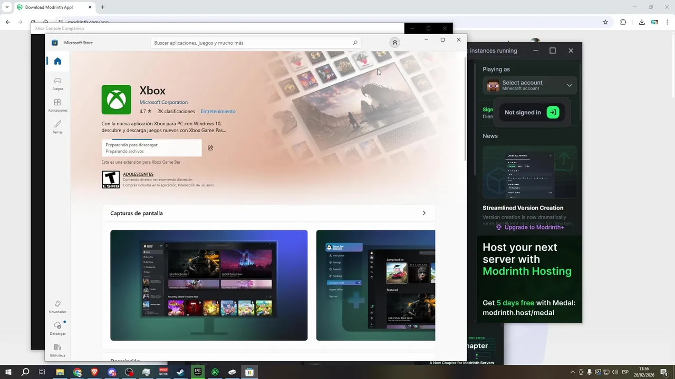Click the Xbox app logo
The image size is (675, 379).
coord(116,99)
